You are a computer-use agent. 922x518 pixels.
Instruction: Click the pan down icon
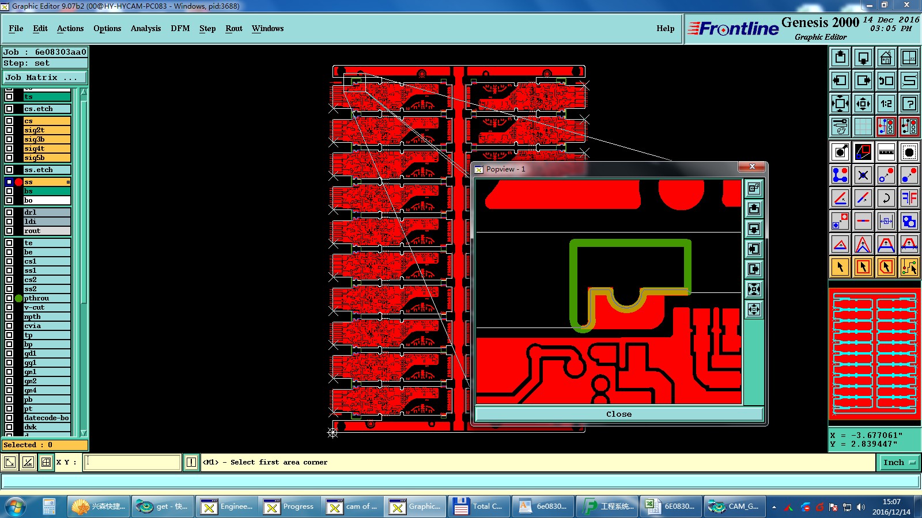863,58
